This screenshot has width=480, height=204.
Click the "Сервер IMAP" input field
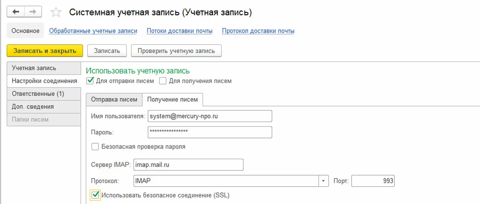pyautogui.click(x=188, y=164)
